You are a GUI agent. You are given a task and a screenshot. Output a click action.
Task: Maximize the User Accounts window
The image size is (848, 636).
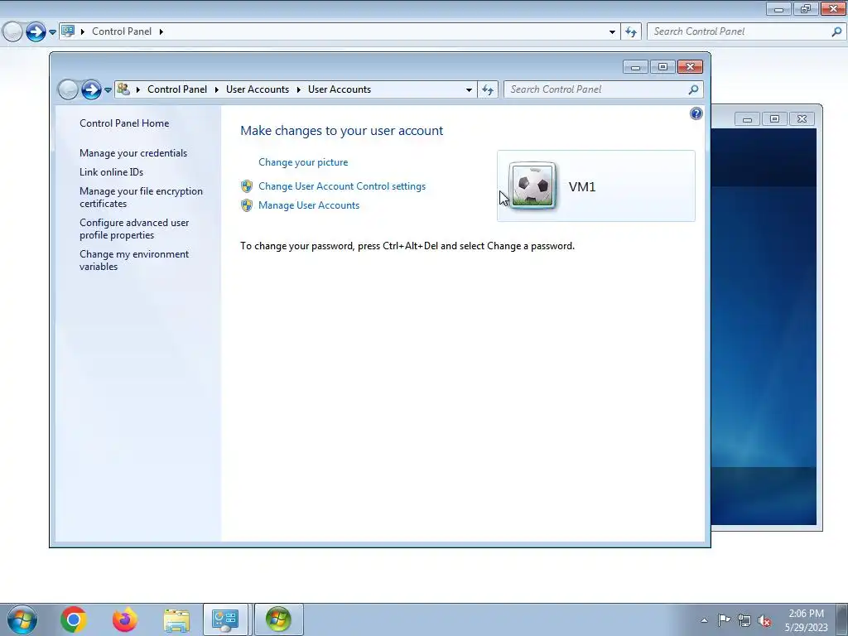tap(662, 67)
